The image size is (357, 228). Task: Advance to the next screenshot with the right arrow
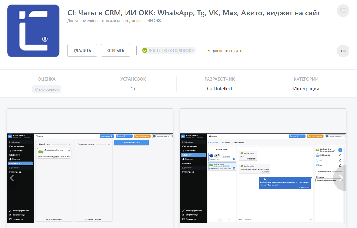pos(341,178)
